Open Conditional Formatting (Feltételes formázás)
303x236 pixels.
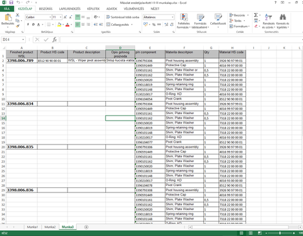point(184,21)
